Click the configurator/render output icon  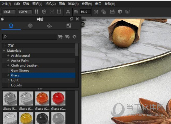[x=128, y=12]
